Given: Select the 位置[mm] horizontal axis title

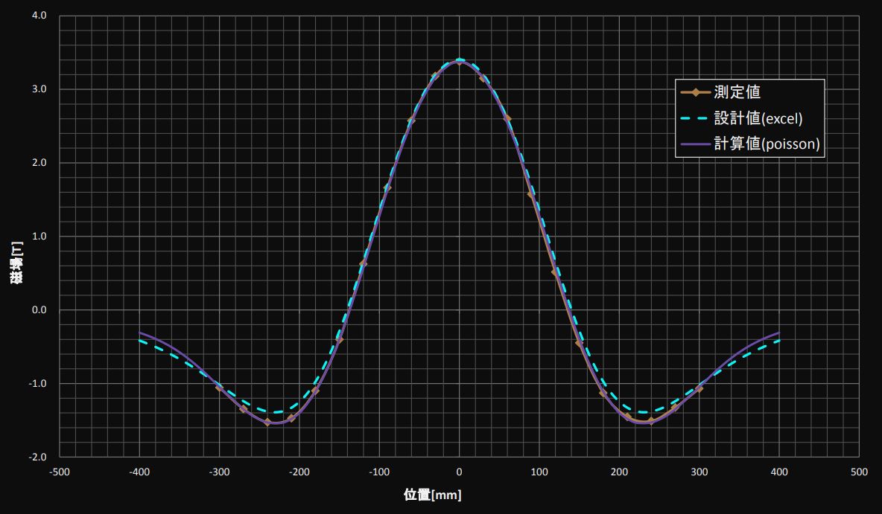Looking at the screenshot, I should [x=433, y=495].
